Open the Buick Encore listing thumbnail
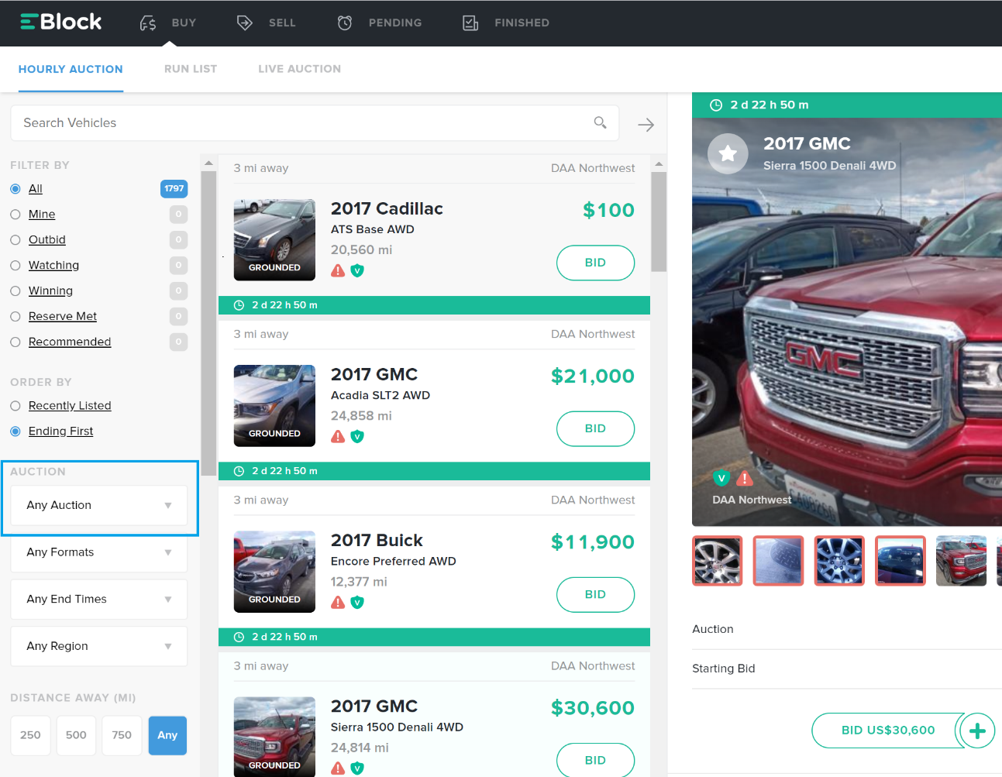1002x777 pixels. [x=274, y=572]
